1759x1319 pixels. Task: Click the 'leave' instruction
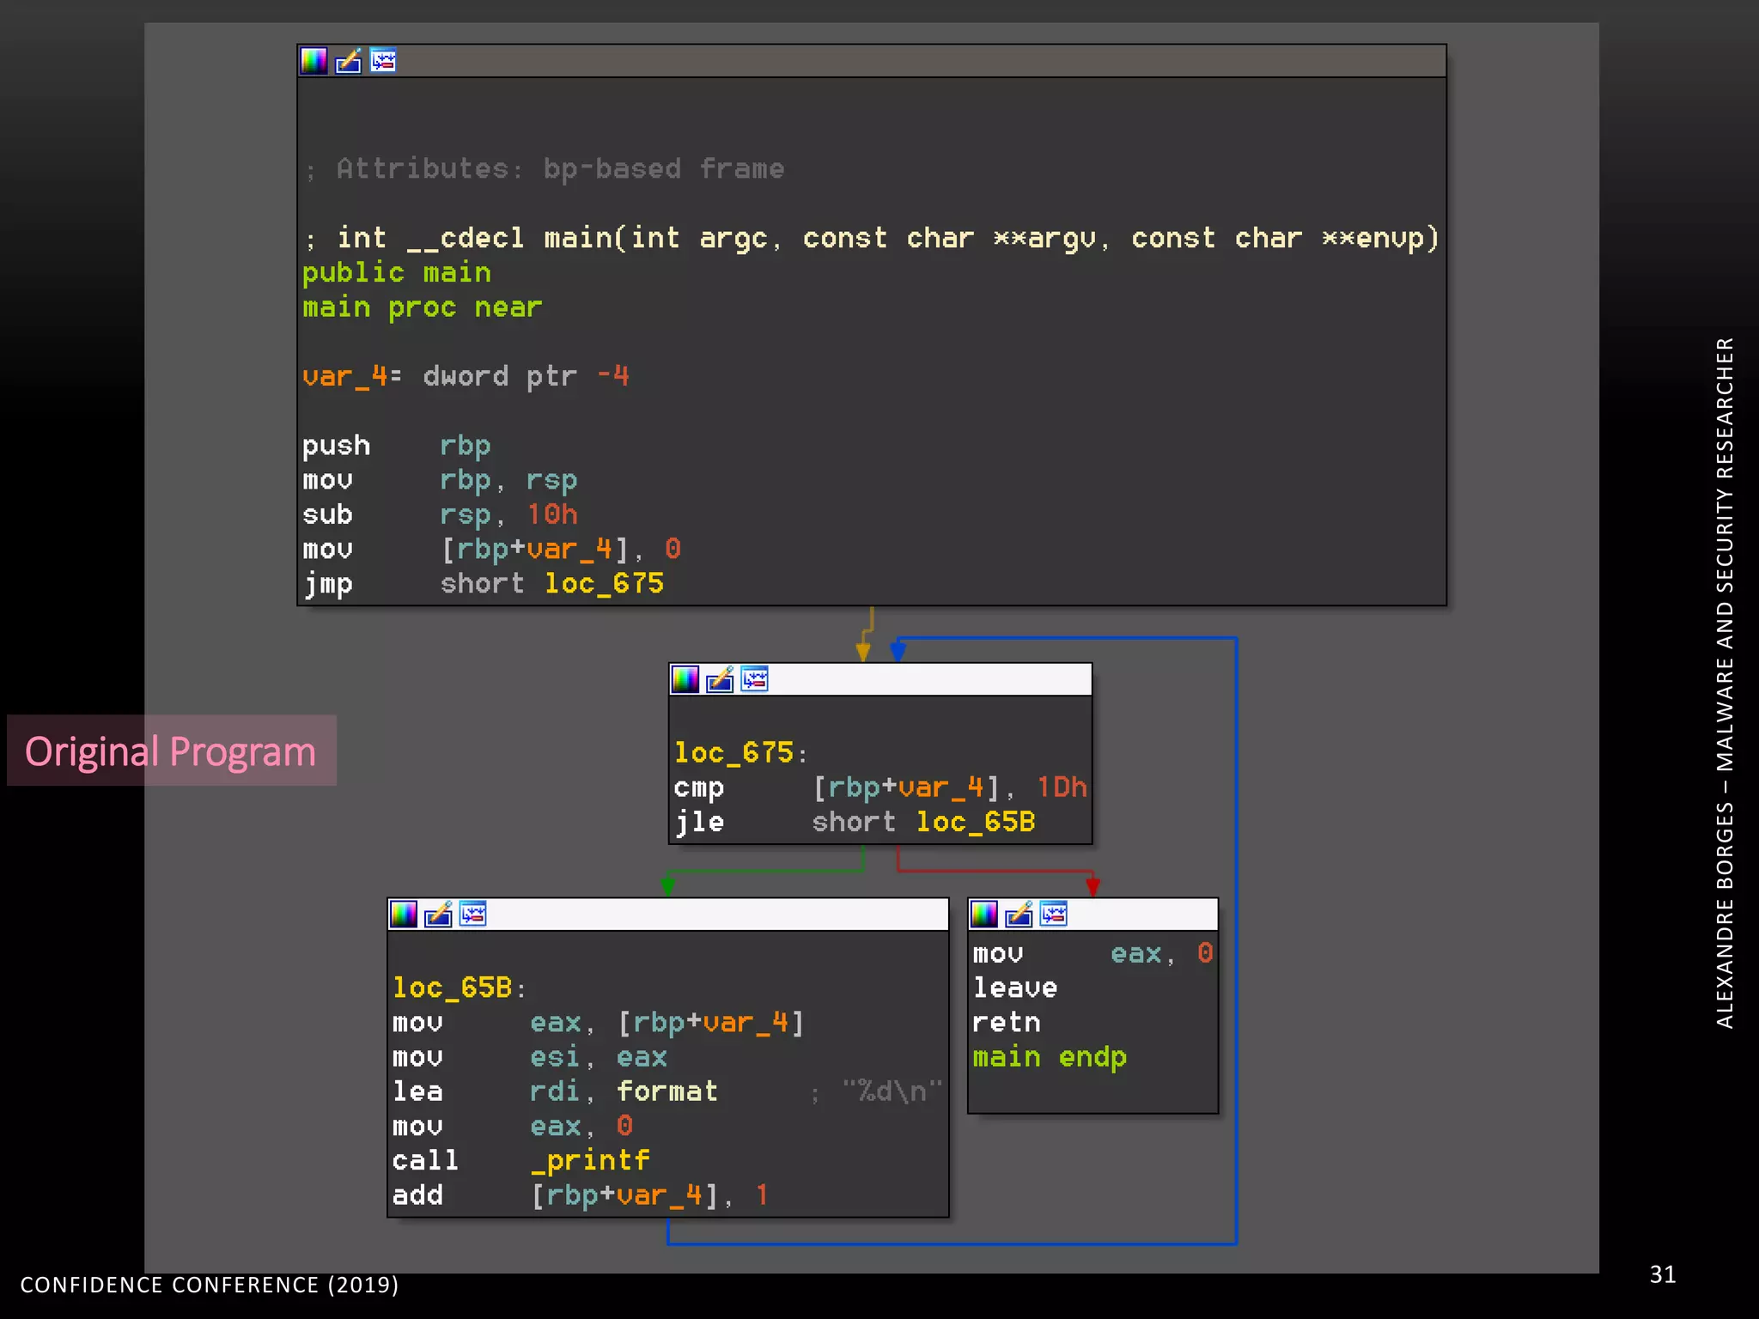pyautogui.click(x=1015, y=988)
